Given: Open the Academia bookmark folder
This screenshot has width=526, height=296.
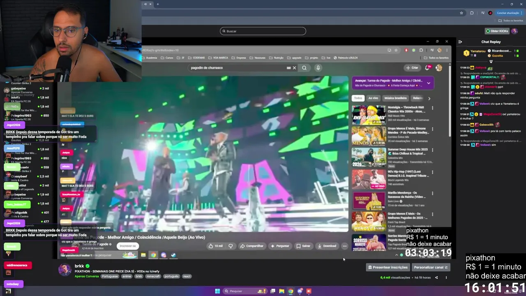Looking at the screenshot, I should click(x=149, y=58).
